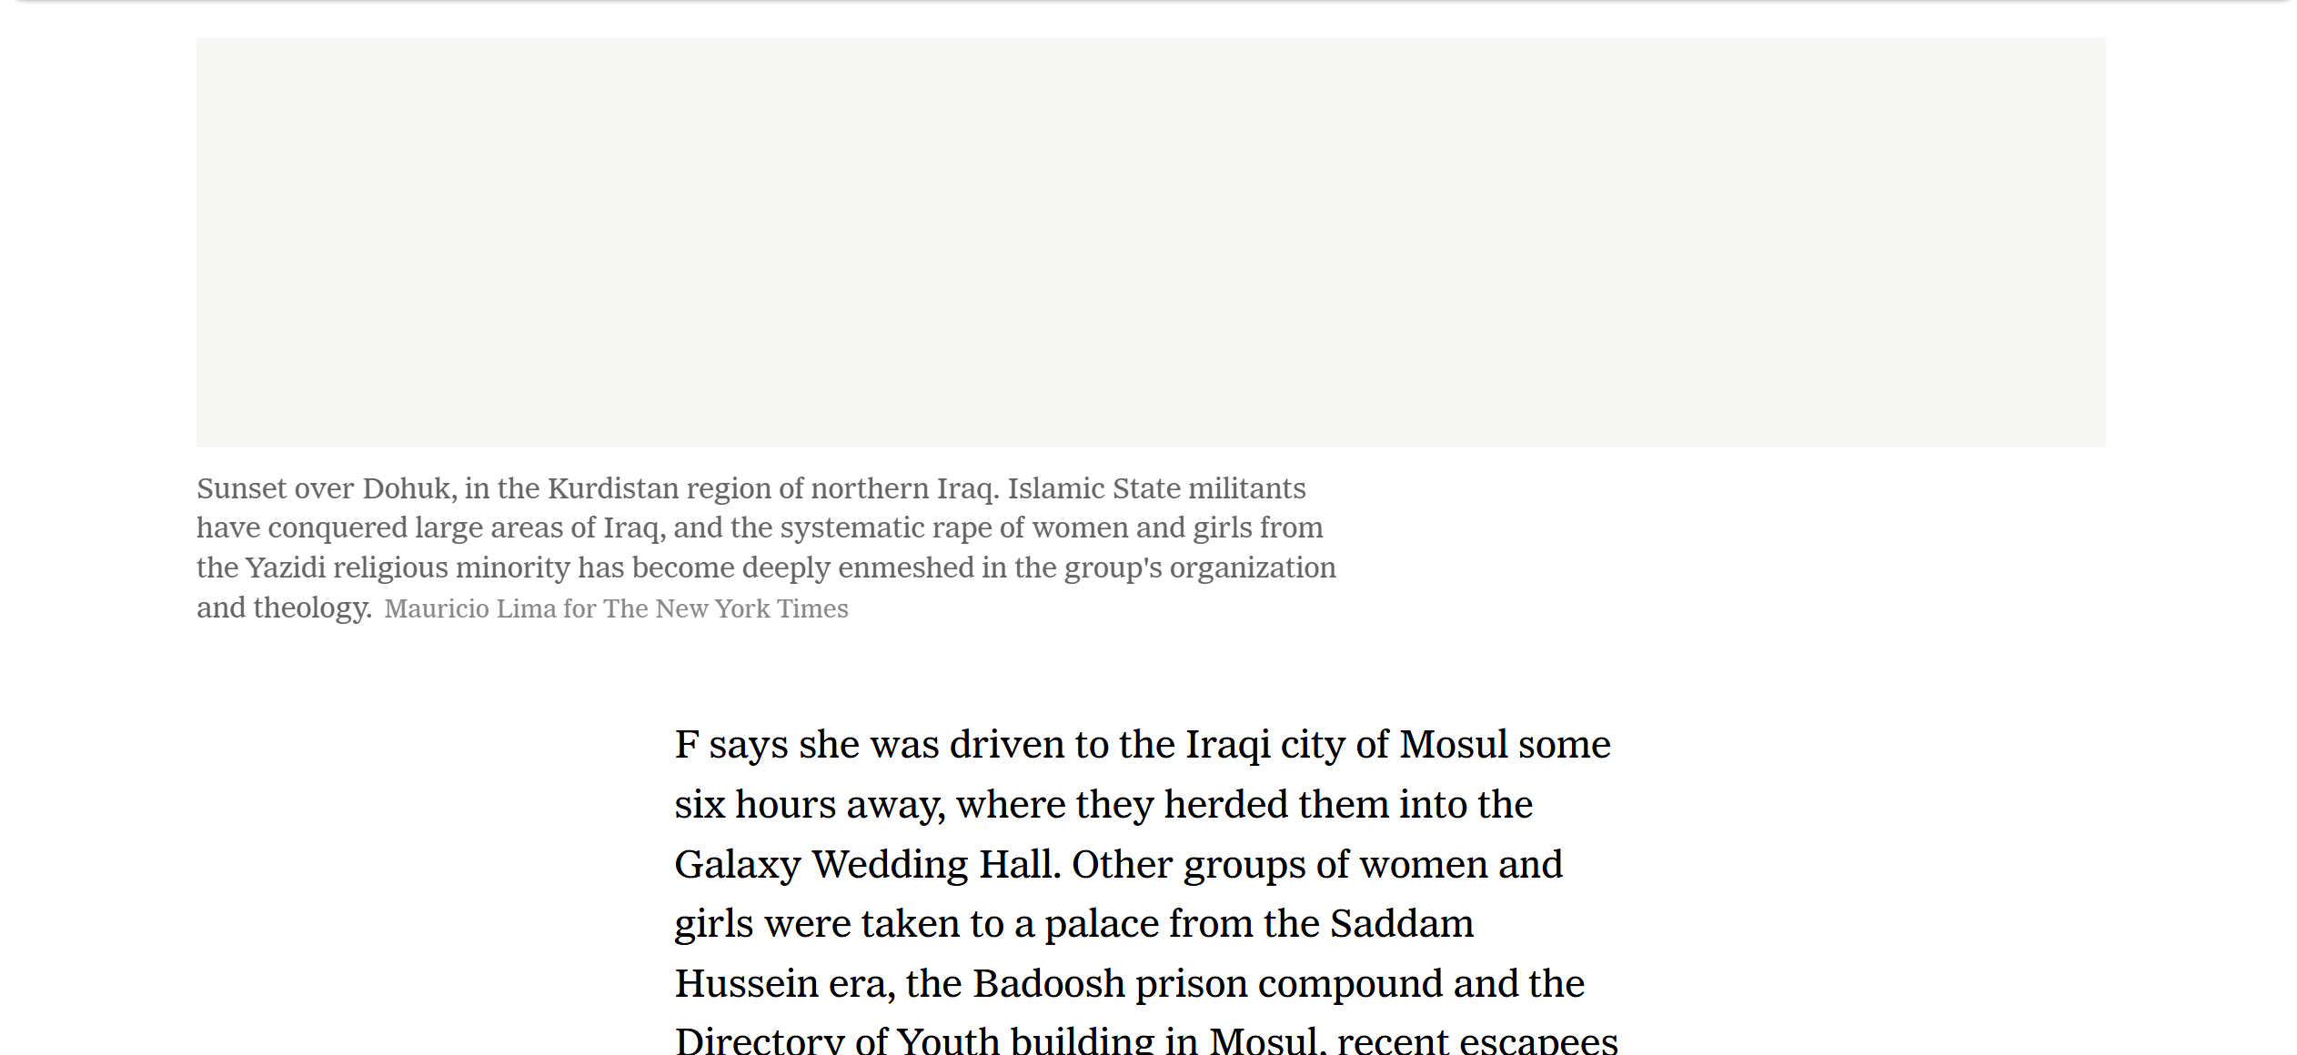
Task: Click 'recent escapees' at the paragraph bottom
Action: (1477, 1040)
